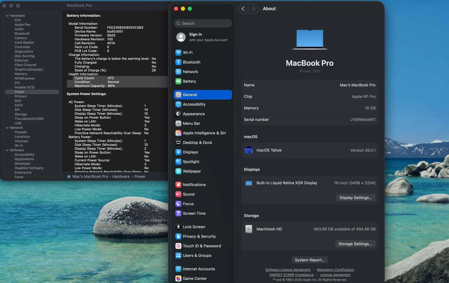Go back using the left chevron
This screenshot has width=449, height=283.
[x=243, y=9]
